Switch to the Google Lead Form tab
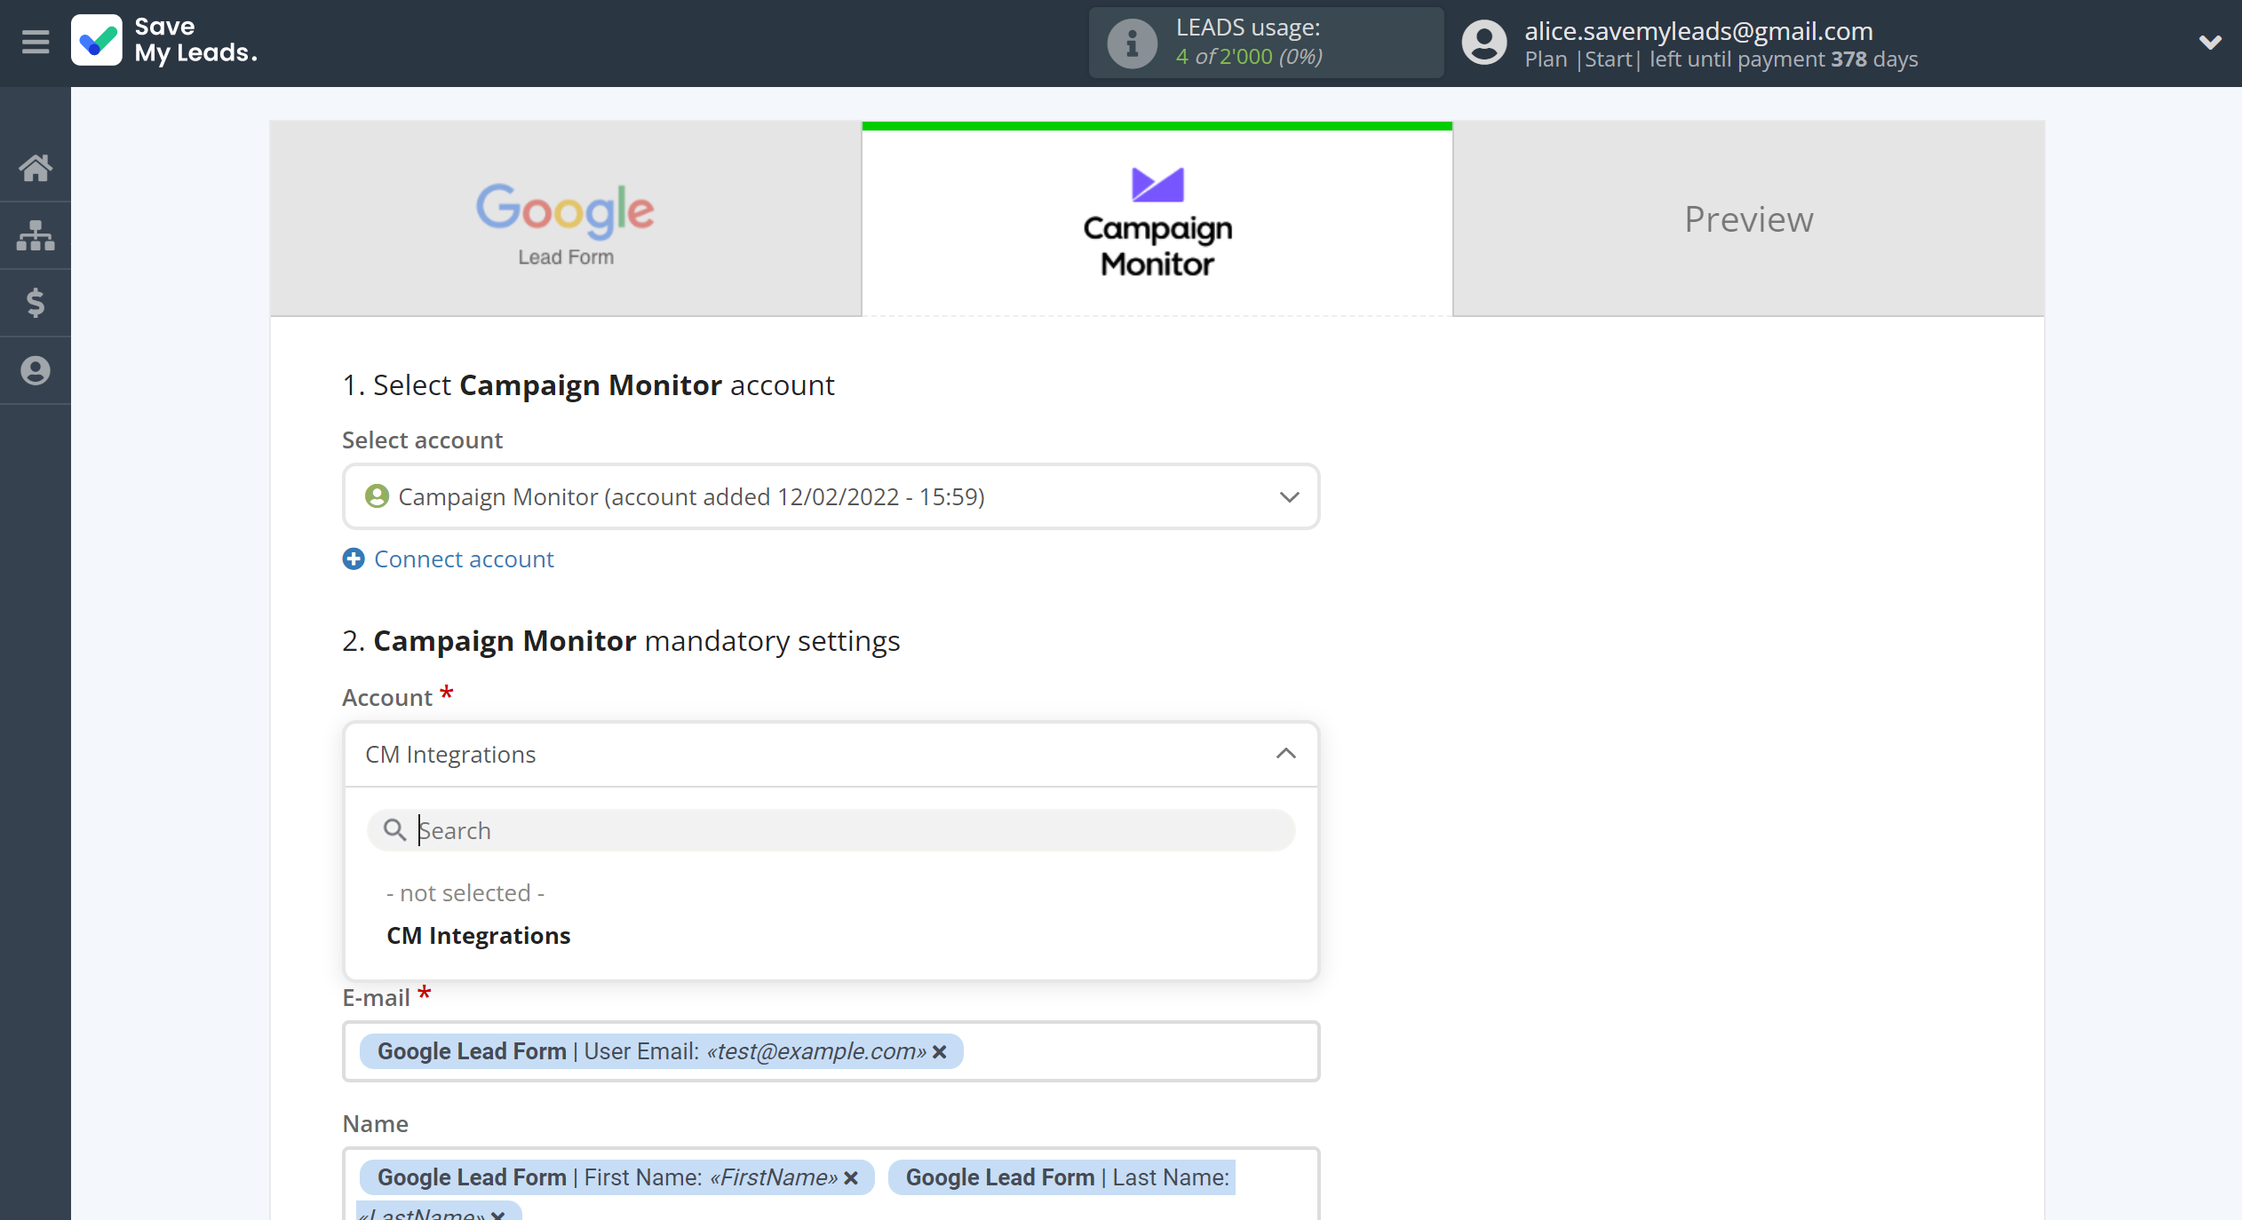 tap(566, 220)
